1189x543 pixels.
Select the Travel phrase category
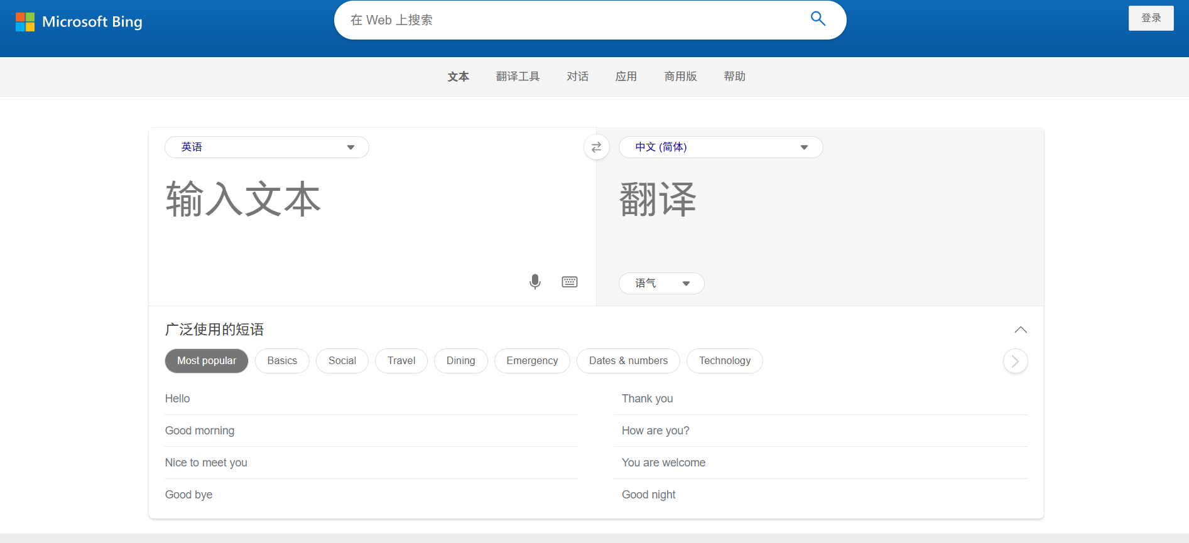coord(401,361)
